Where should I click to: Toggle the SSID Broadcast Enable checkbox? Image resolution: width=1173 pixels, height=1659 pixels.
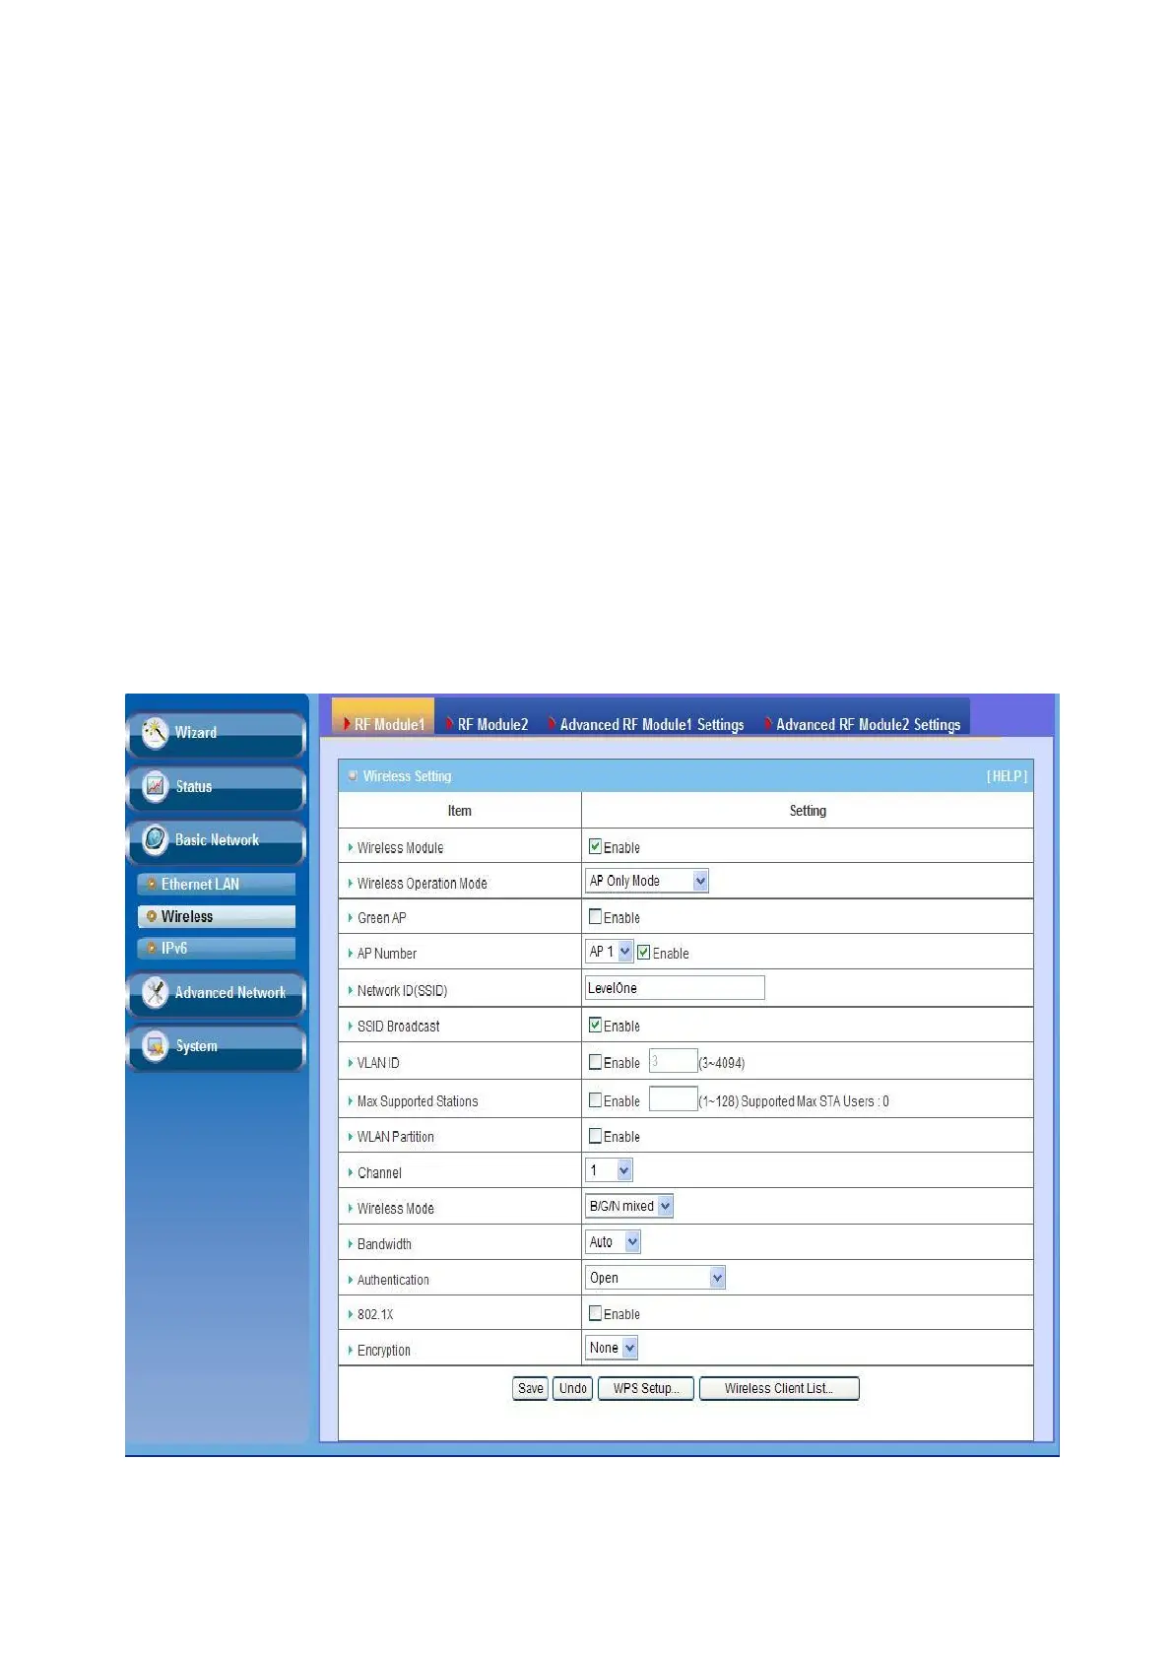point(595,1025)
